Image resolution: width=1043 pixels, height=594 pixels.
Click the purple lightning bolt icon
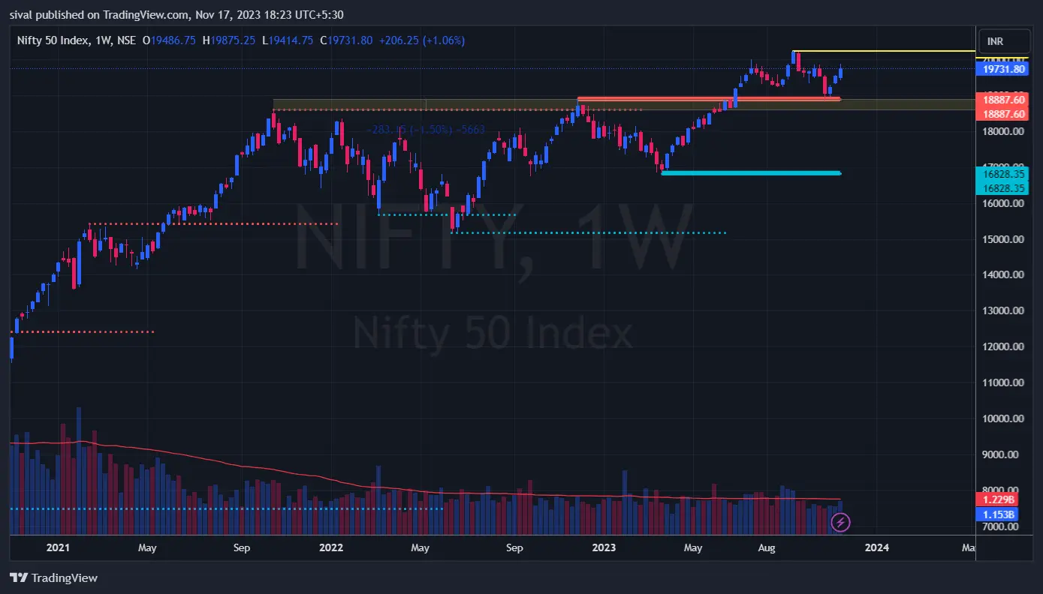click(841, 522)
